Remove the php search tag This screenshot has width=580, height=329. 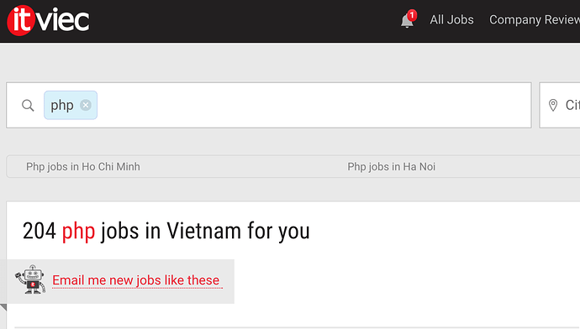click(x=86, y=105)
